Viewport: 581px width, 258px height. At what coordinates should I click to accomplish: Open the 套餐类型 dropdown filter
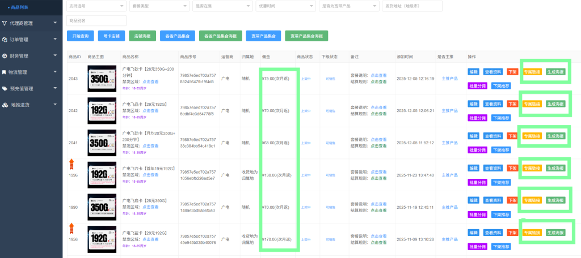[159, 6]
